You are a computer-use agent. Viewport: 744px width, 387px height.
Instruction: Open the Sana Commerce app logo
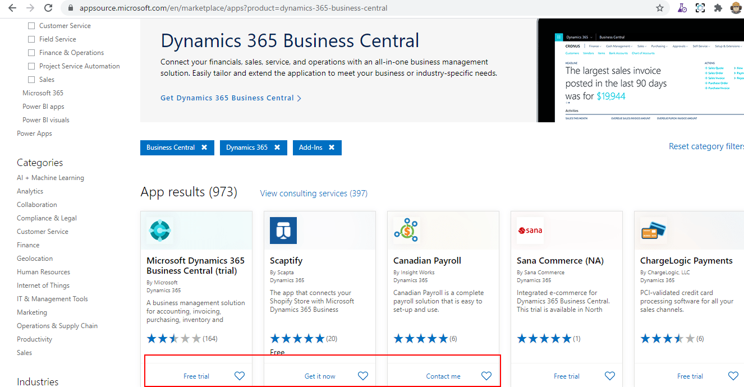click(530, 230)
